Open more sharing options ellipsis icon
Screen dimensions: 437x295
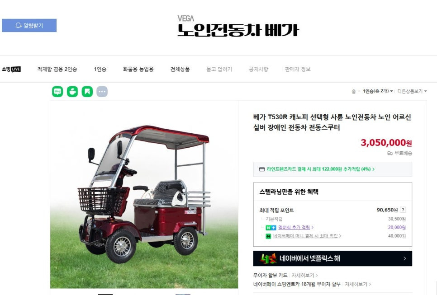point(102,92)
